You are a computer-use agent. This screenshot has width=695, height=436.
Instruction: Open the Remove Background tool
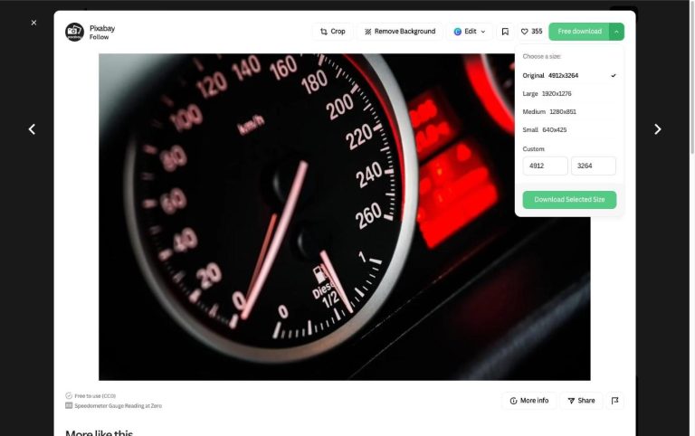click(399, 32)
